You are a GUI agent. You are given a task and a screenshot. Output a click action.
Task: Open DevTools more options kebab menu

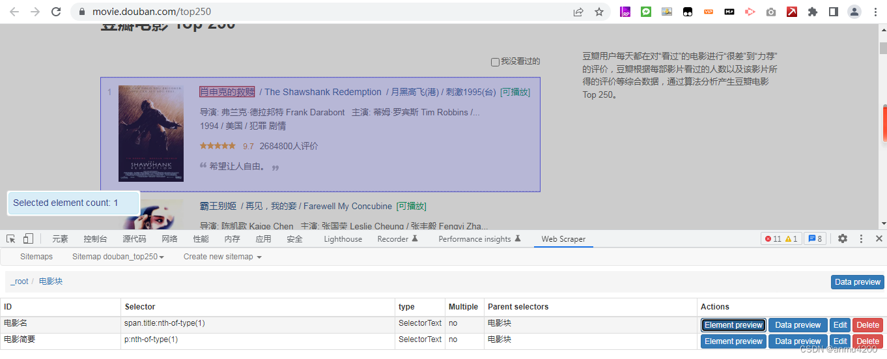coord(861,238)
